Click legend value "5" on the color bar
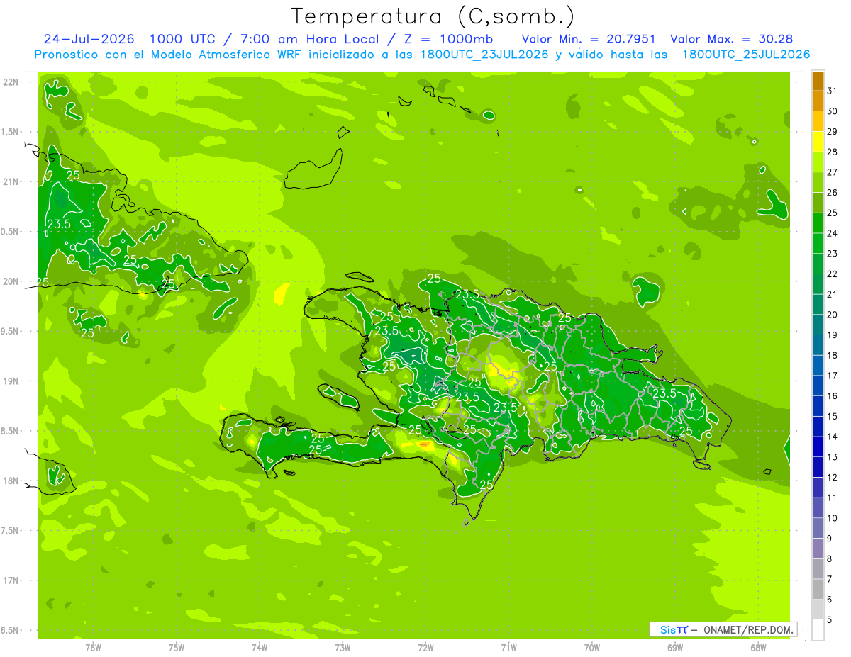Image resolution: width=851 pixels, height=657 pixels. 830,620
